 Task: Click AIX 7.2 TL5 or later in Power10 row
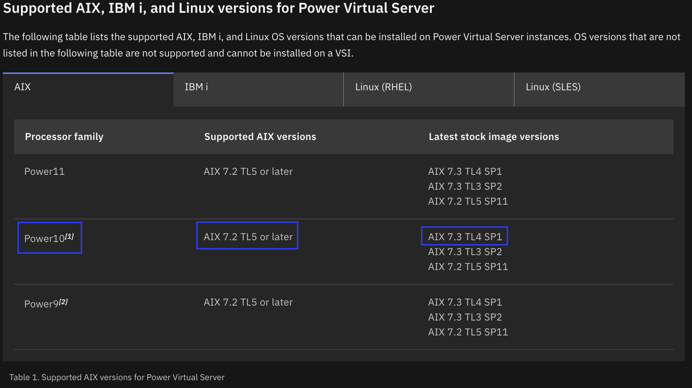point(248,237)
